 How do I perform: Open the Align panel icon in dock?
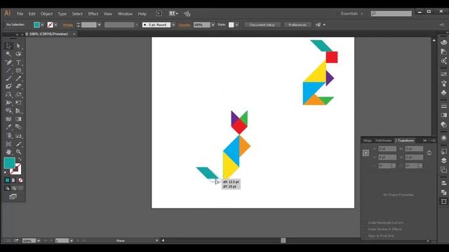[x=444, y=183]
